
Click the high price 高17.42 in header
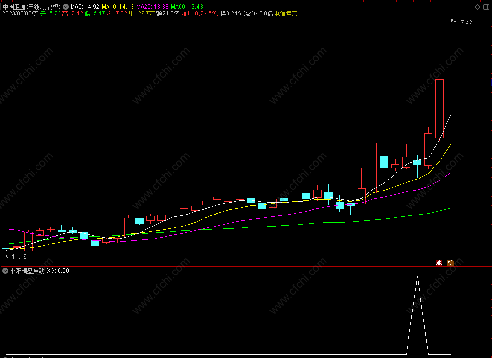tap(72, 13)
